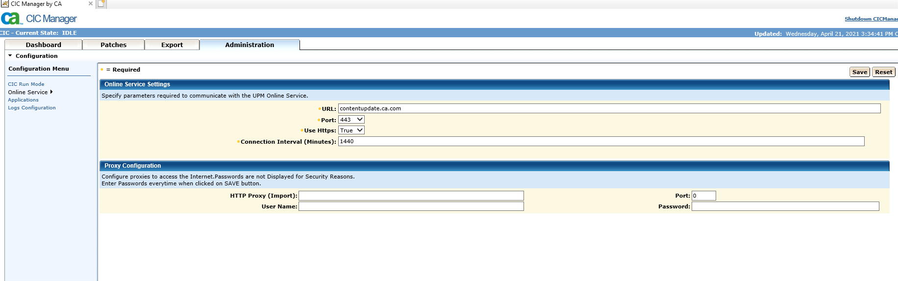Focus the proxy Password field
Screen dimensions: 898x281
point(785,206)
